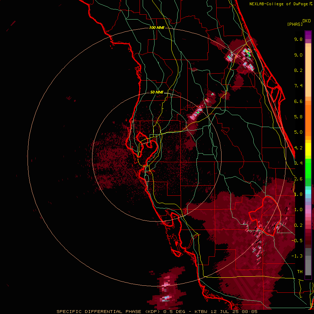Click the NEXLAB-College of DuPage credit text
Image resolution: width=314 pixels, height=314 pixels.
pos(279,4)
